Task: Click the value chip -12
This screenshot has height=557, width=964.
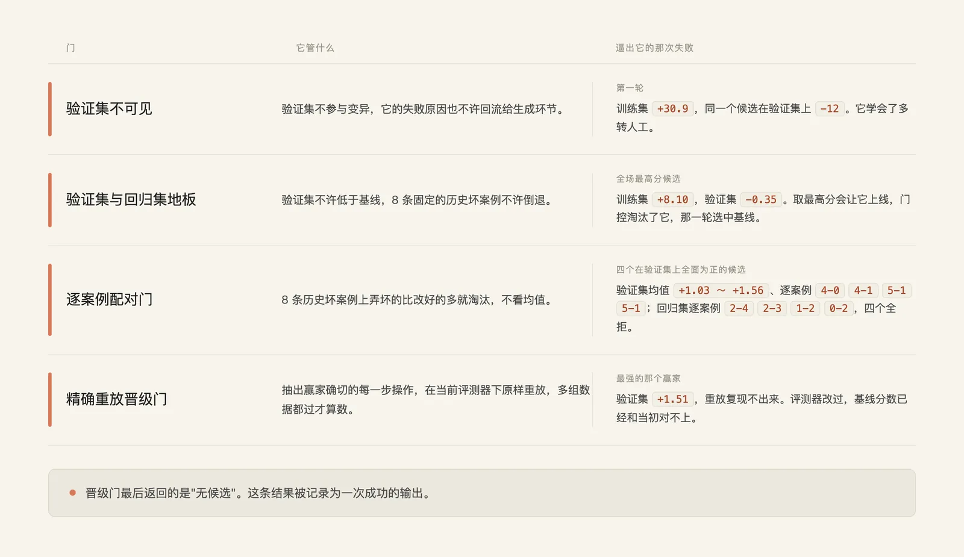Action: click(829, 109)
